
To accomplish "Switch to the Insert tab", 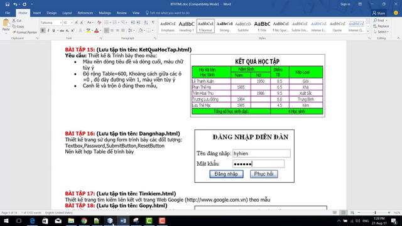I will tap(37, 13).
